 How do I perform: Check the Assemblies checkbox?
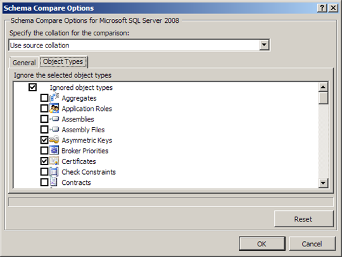(44, 119)
